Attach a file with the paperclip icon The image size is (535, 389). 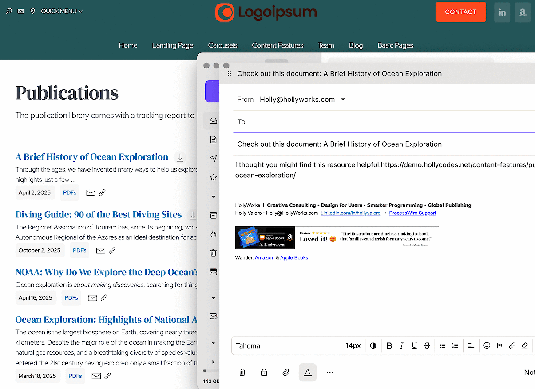click(286, 373)
